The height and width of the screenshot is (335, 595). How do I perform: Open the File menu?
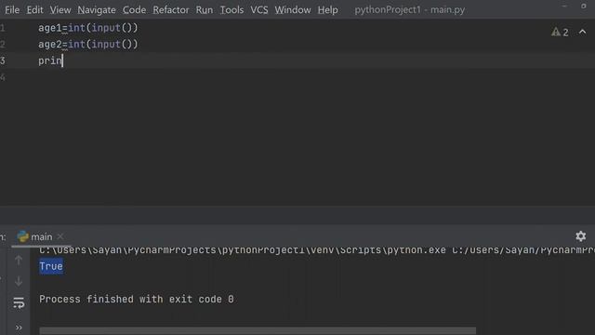tap(12, 9)
